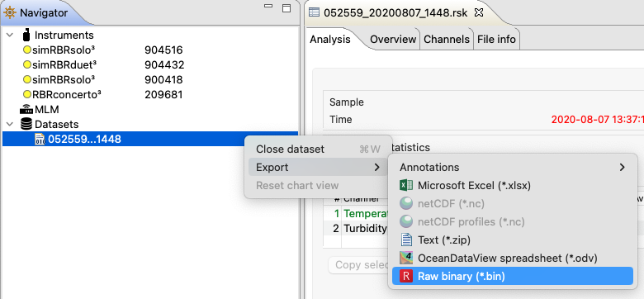Open the Channels tab
Screen dimensions: 644x299
click(447, 40)
